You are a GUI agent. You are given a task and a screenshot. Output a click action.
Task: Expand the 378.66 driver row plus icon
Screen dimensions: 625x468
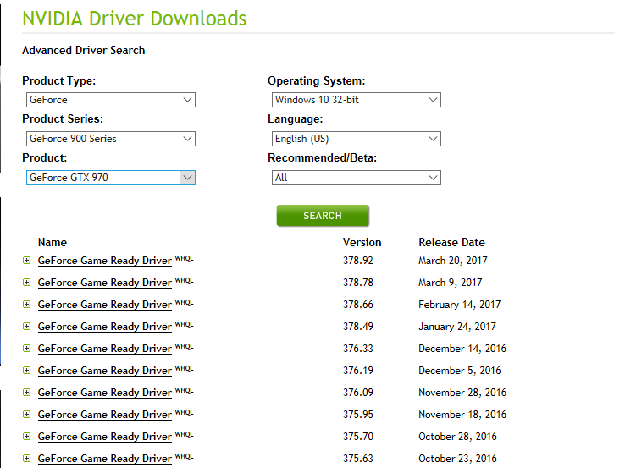click(x=27, y=305)
